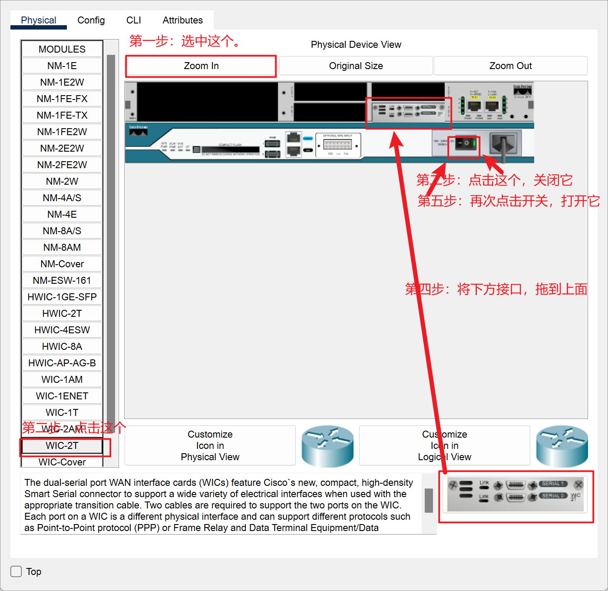The width and height of the screenshot is (608, 591).
Task: Switch to the Physical tab
Action: tap(39, 20)
